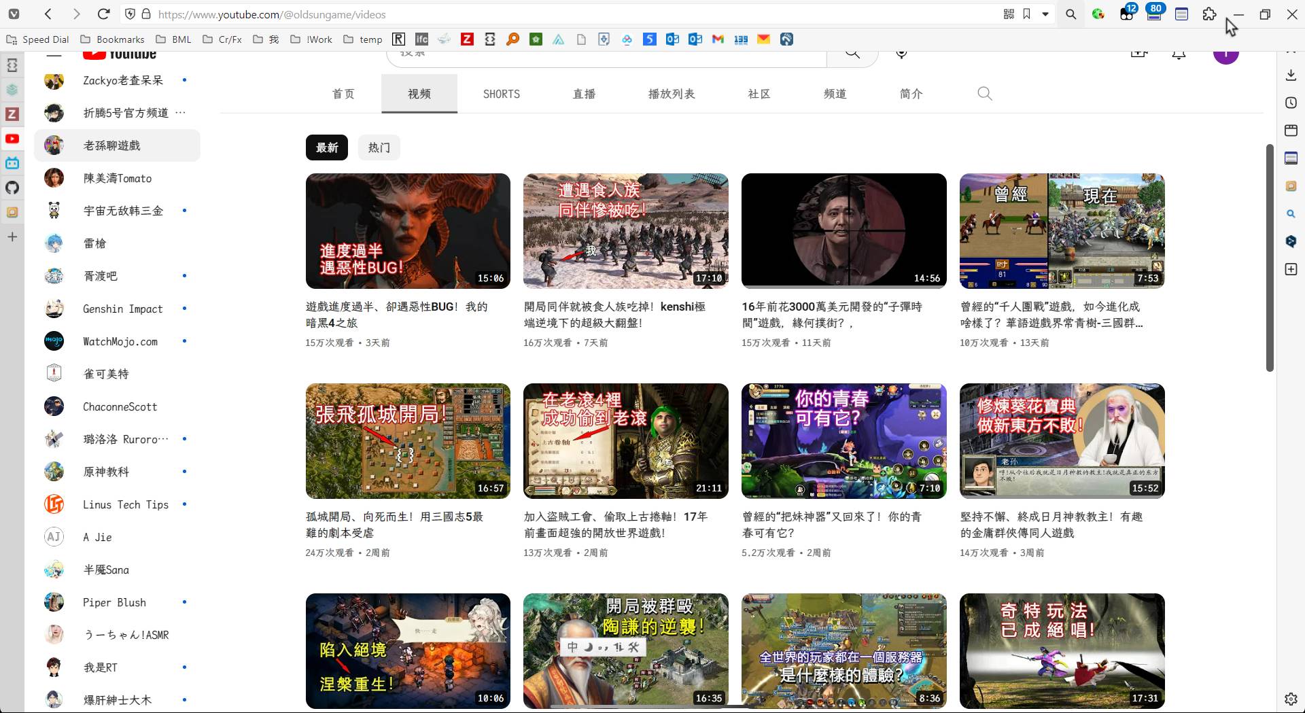Click the Gmail bookmark icon in the bookmarks bar
This screenshot has width=1305, height=713.
pyautogui.click(x=718, y=39)
